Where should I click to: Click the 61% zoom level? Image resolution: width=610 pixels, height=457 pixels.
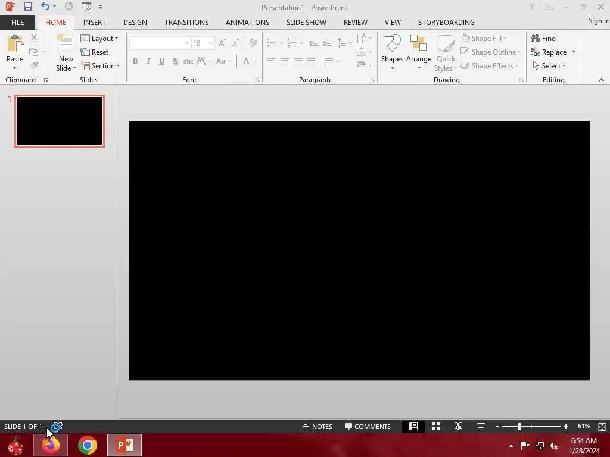[x=584, y=426]
